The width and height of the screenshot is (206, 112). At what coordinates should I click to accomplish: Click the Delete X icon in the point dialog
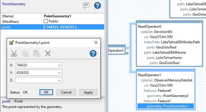pos(48,53)
